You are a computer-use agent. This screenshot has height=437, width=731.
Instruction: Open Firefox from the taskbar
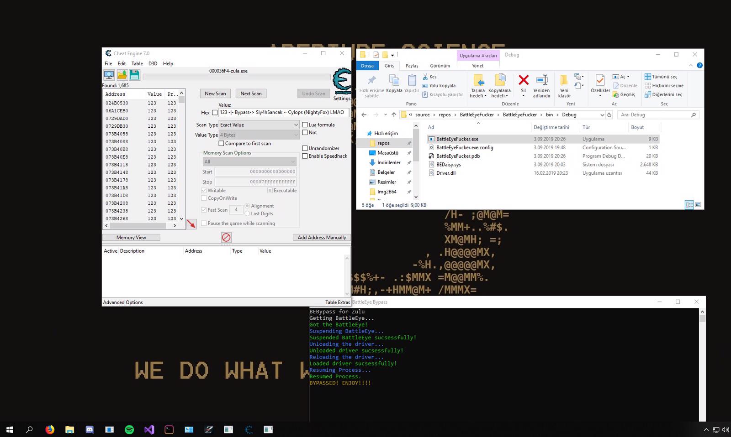(50, 429)
